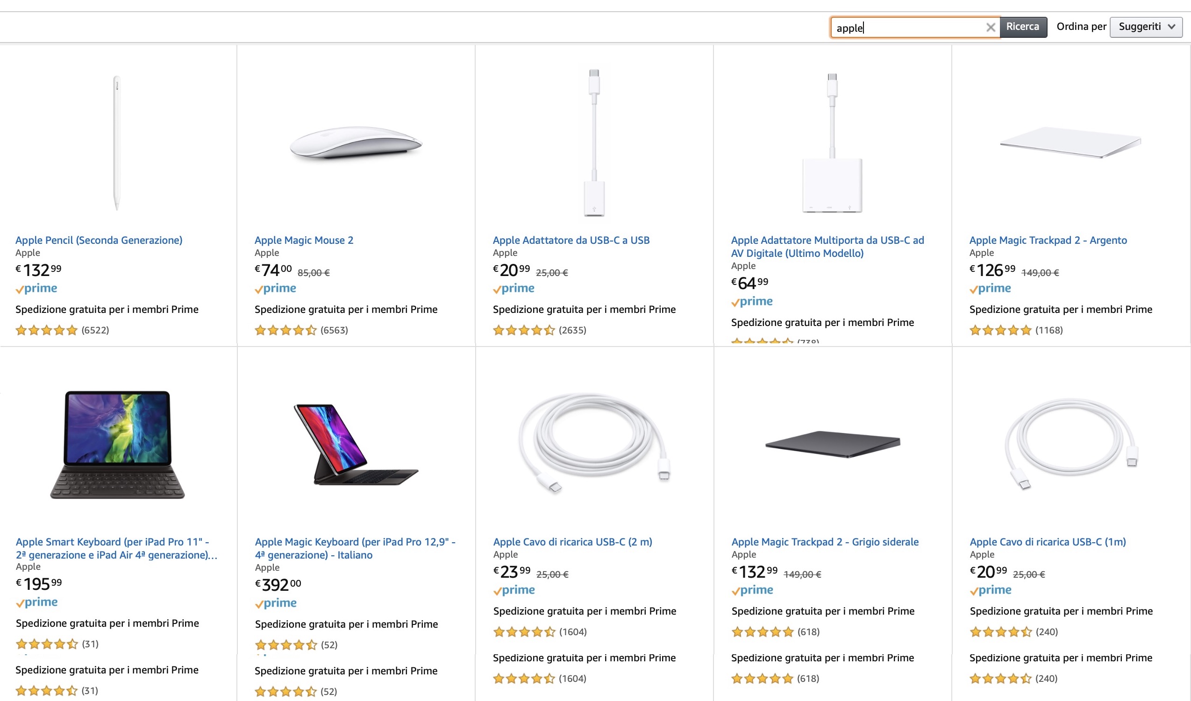Click Apple Magic Trackpad 2 - Grigio siderale link

825,542
